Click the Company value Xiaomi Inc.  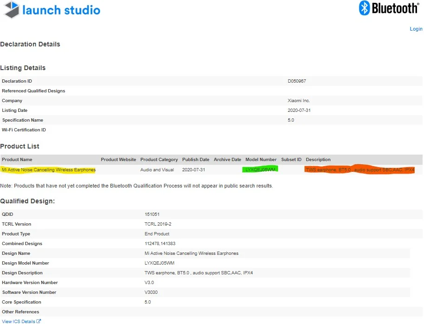tap(298, 101)
